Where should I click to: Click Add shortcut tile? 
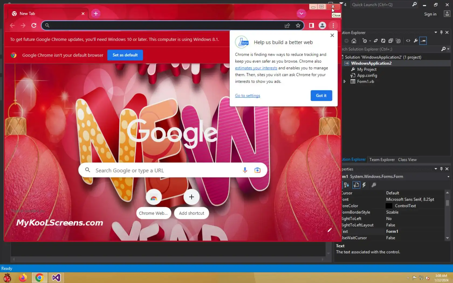(191, 204)
